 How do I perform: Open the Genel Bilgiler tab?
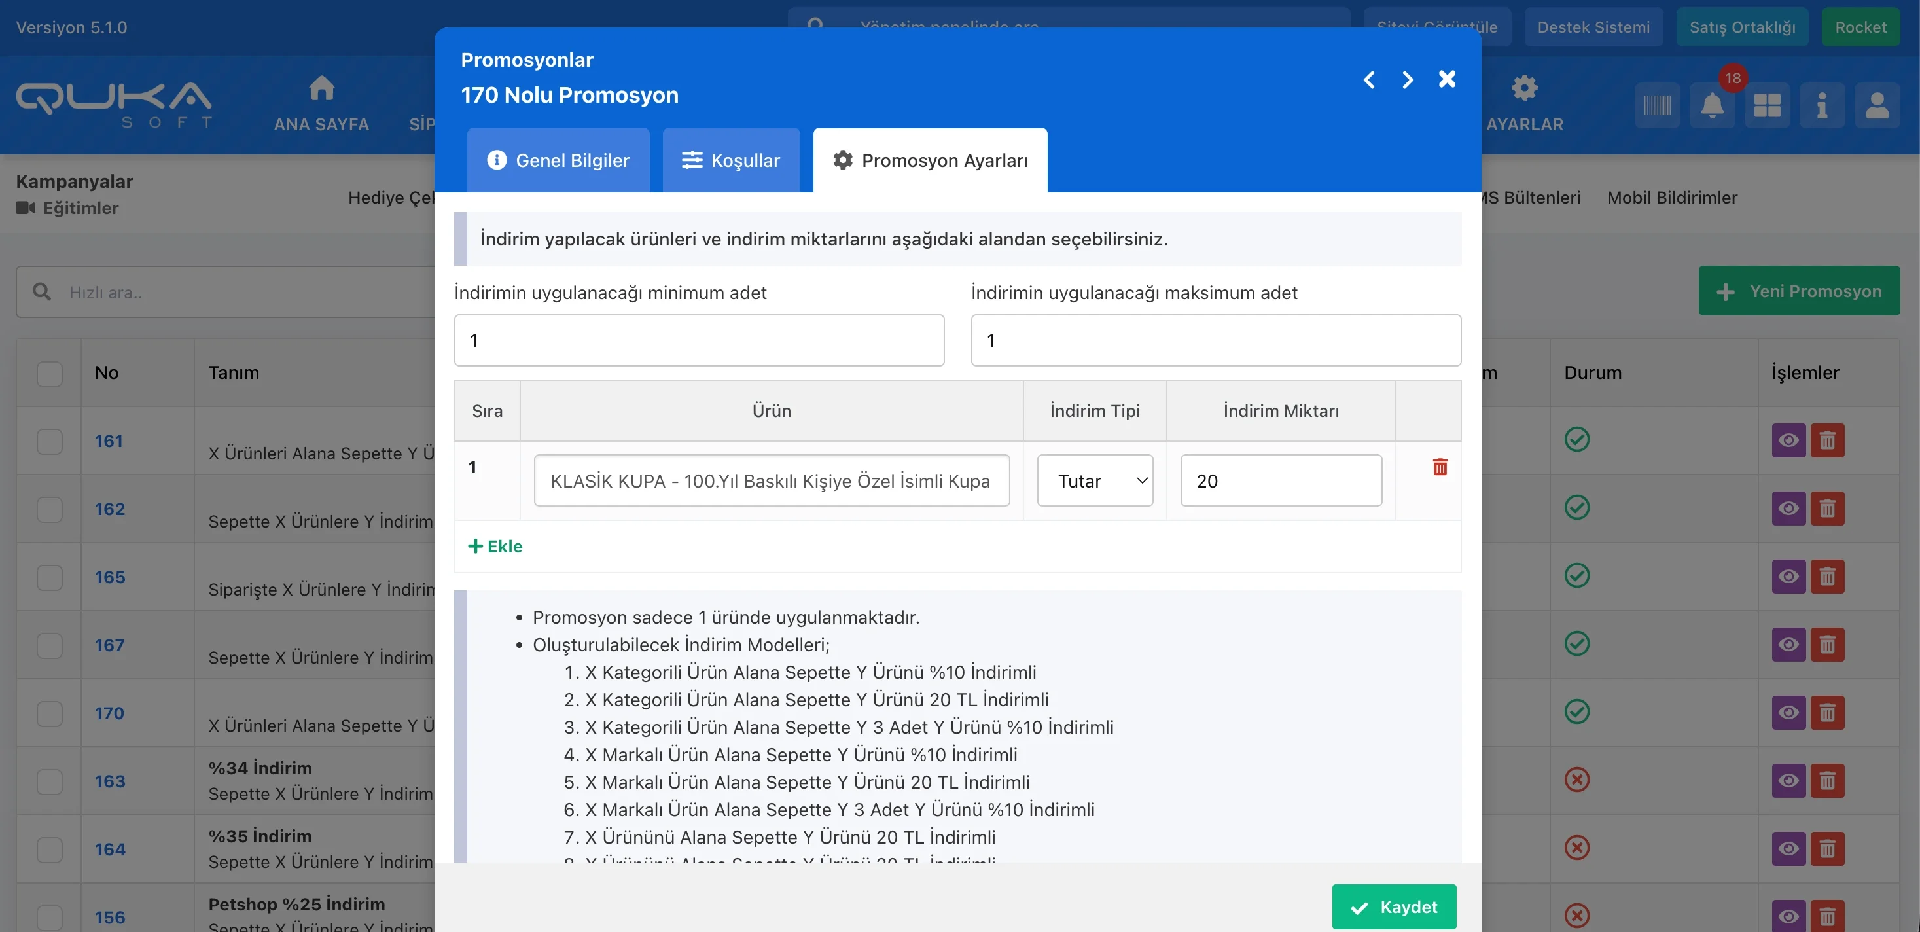point(558,160)
